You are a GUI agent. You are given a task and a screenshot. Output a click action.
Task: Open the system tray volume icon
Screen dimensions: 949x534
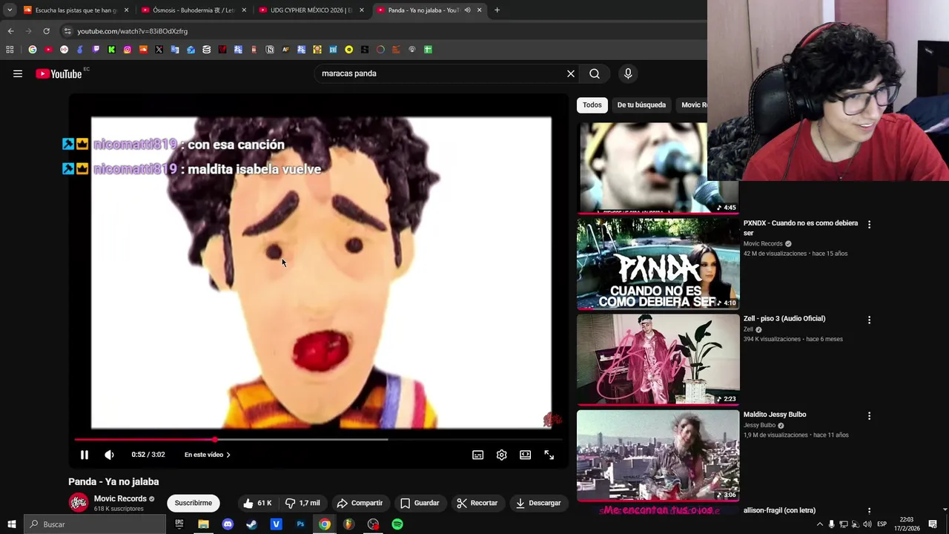click(867, 524)
